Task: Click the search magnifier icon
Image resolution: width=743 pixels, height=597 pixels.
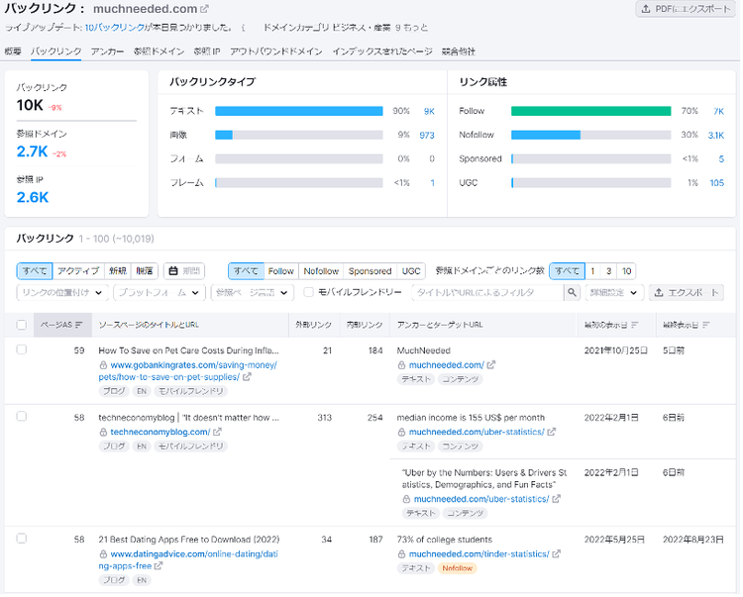Action: (572, 293)
